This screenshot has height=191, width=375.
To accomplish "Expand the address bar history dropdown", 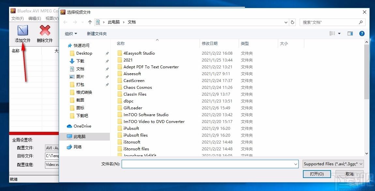I will coord(286,22).
